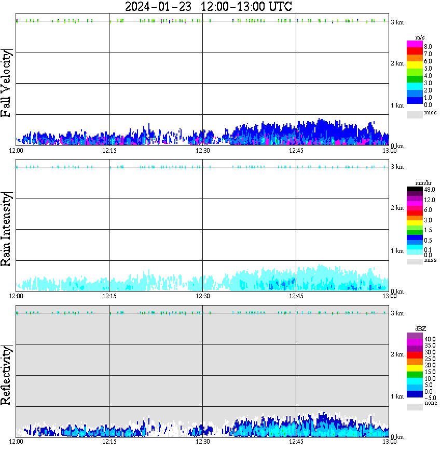Screen dimensions: 441x451
Task: Select the dark blue swatch in the m/s legend
Action: pos(415,101)
